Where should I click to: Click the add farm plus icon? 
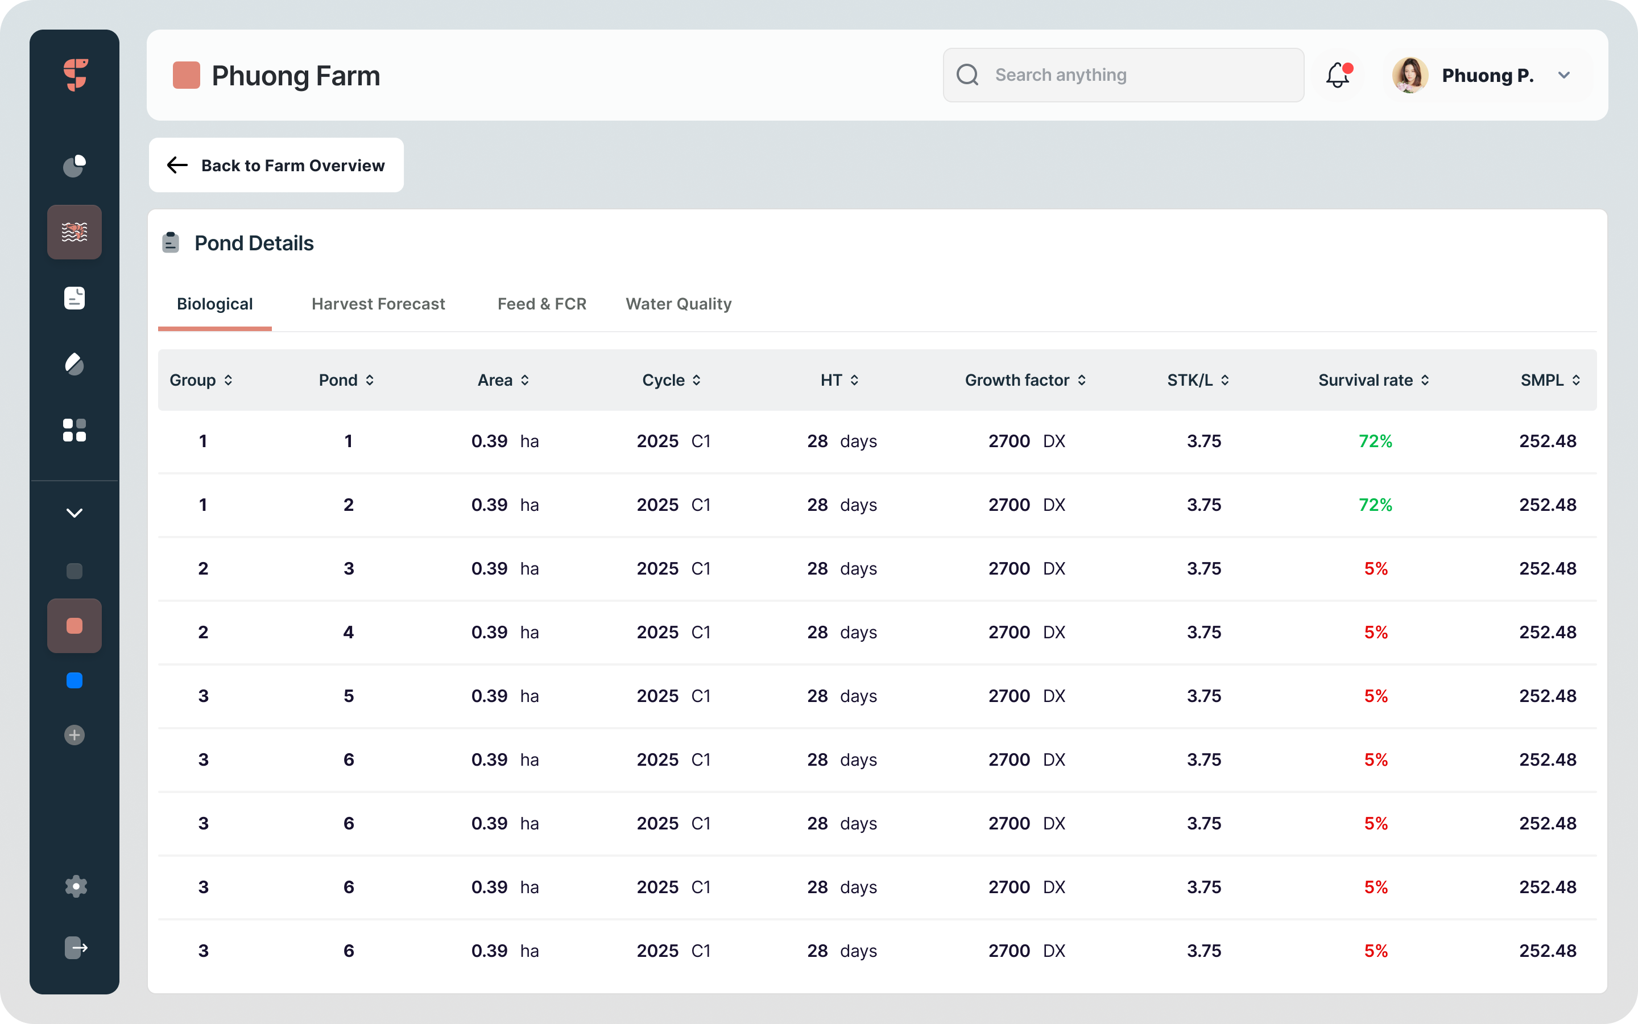point(75,735)
